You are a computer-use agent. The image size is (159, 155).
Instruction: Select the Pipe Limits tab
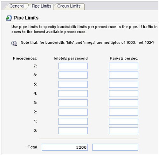coord(41,6)
